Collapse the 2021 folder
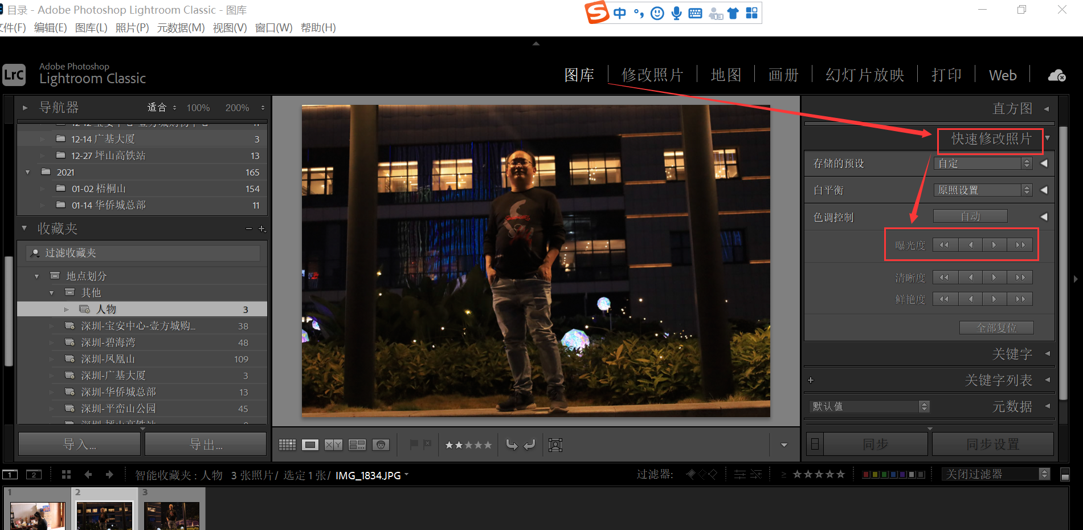 click(28, 172)
